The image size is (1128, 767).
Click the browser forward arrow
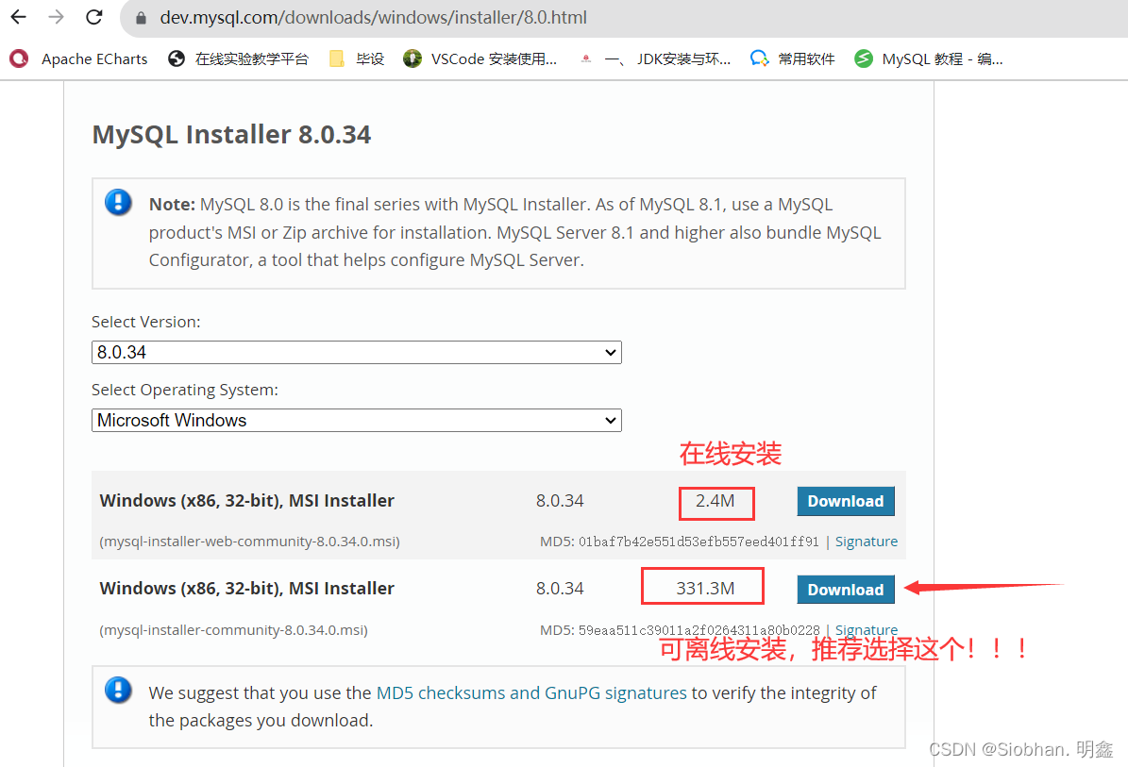(x=56, y=17)
